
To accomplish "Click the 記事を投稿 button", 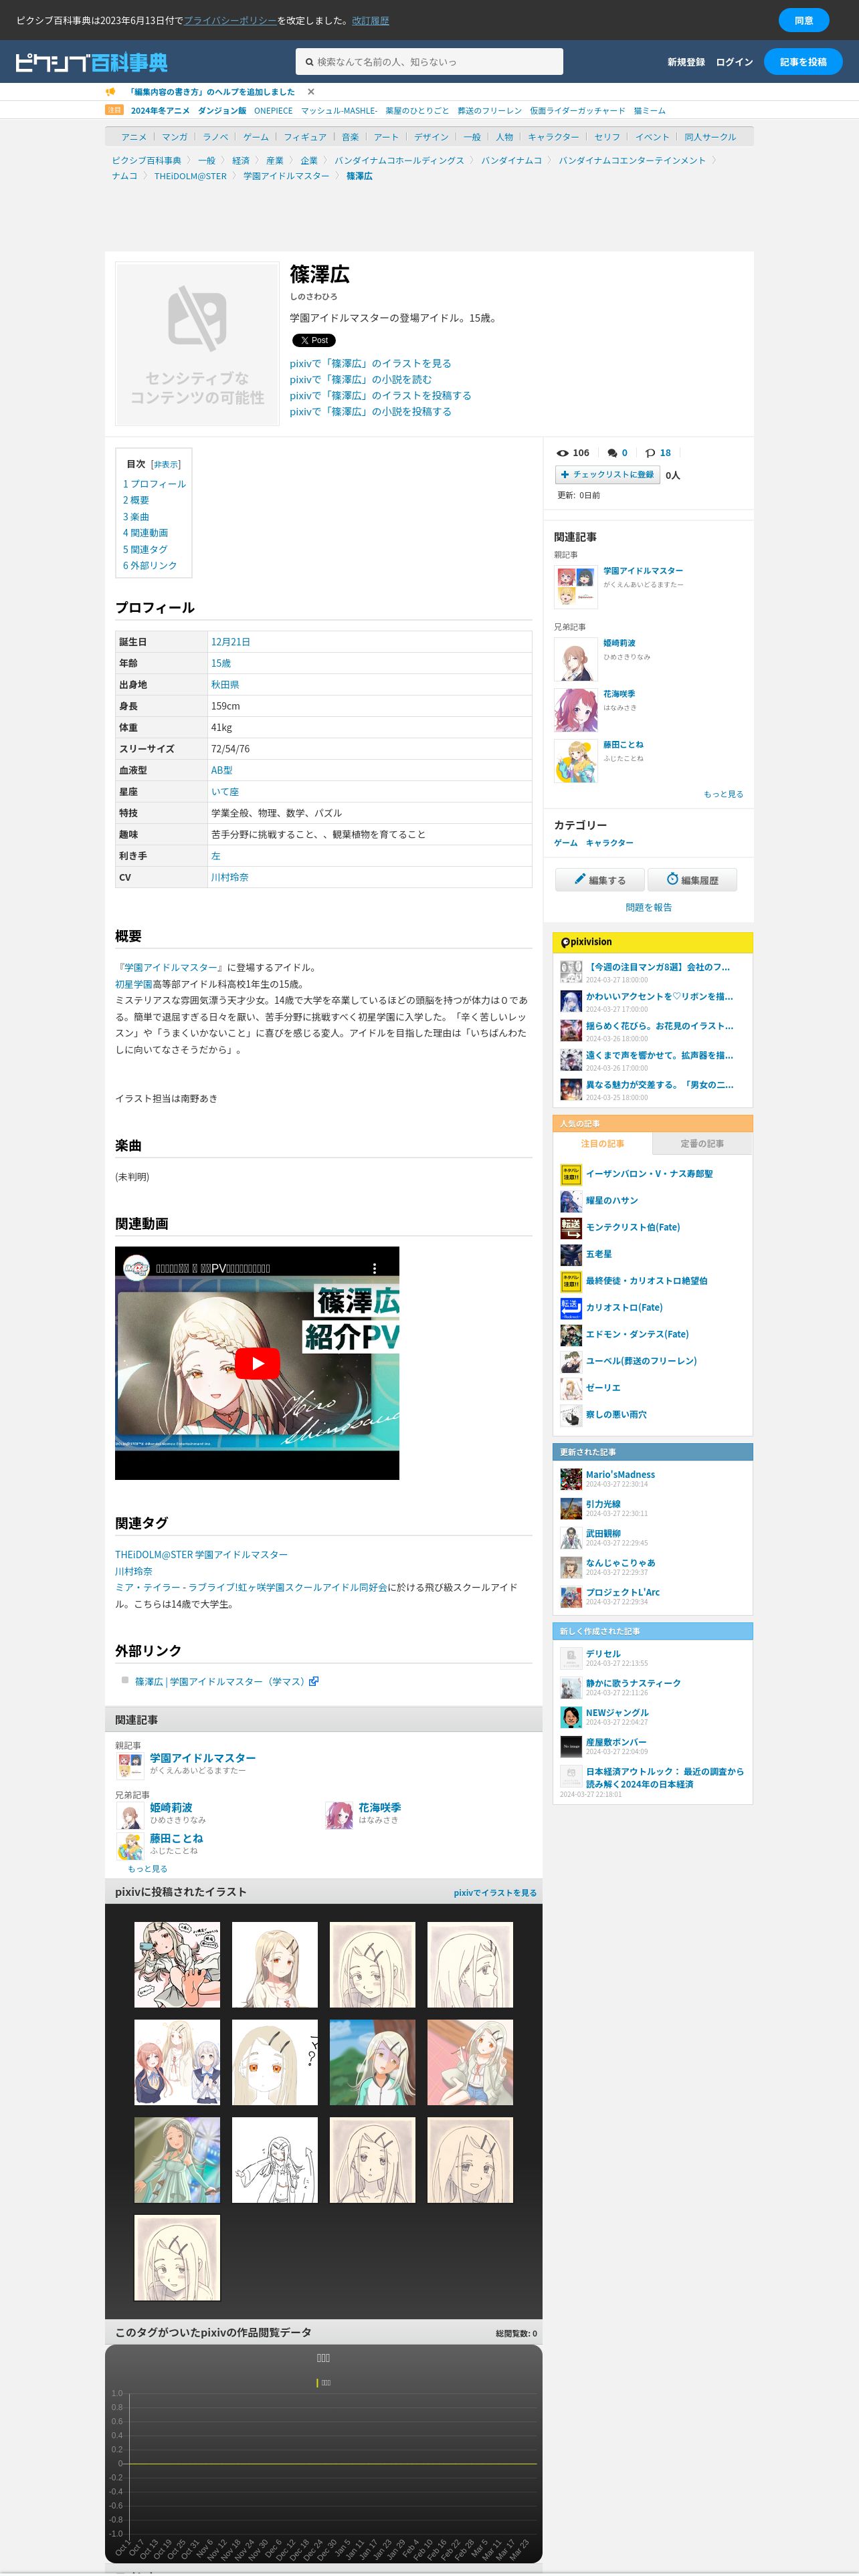I will [803, 62].
